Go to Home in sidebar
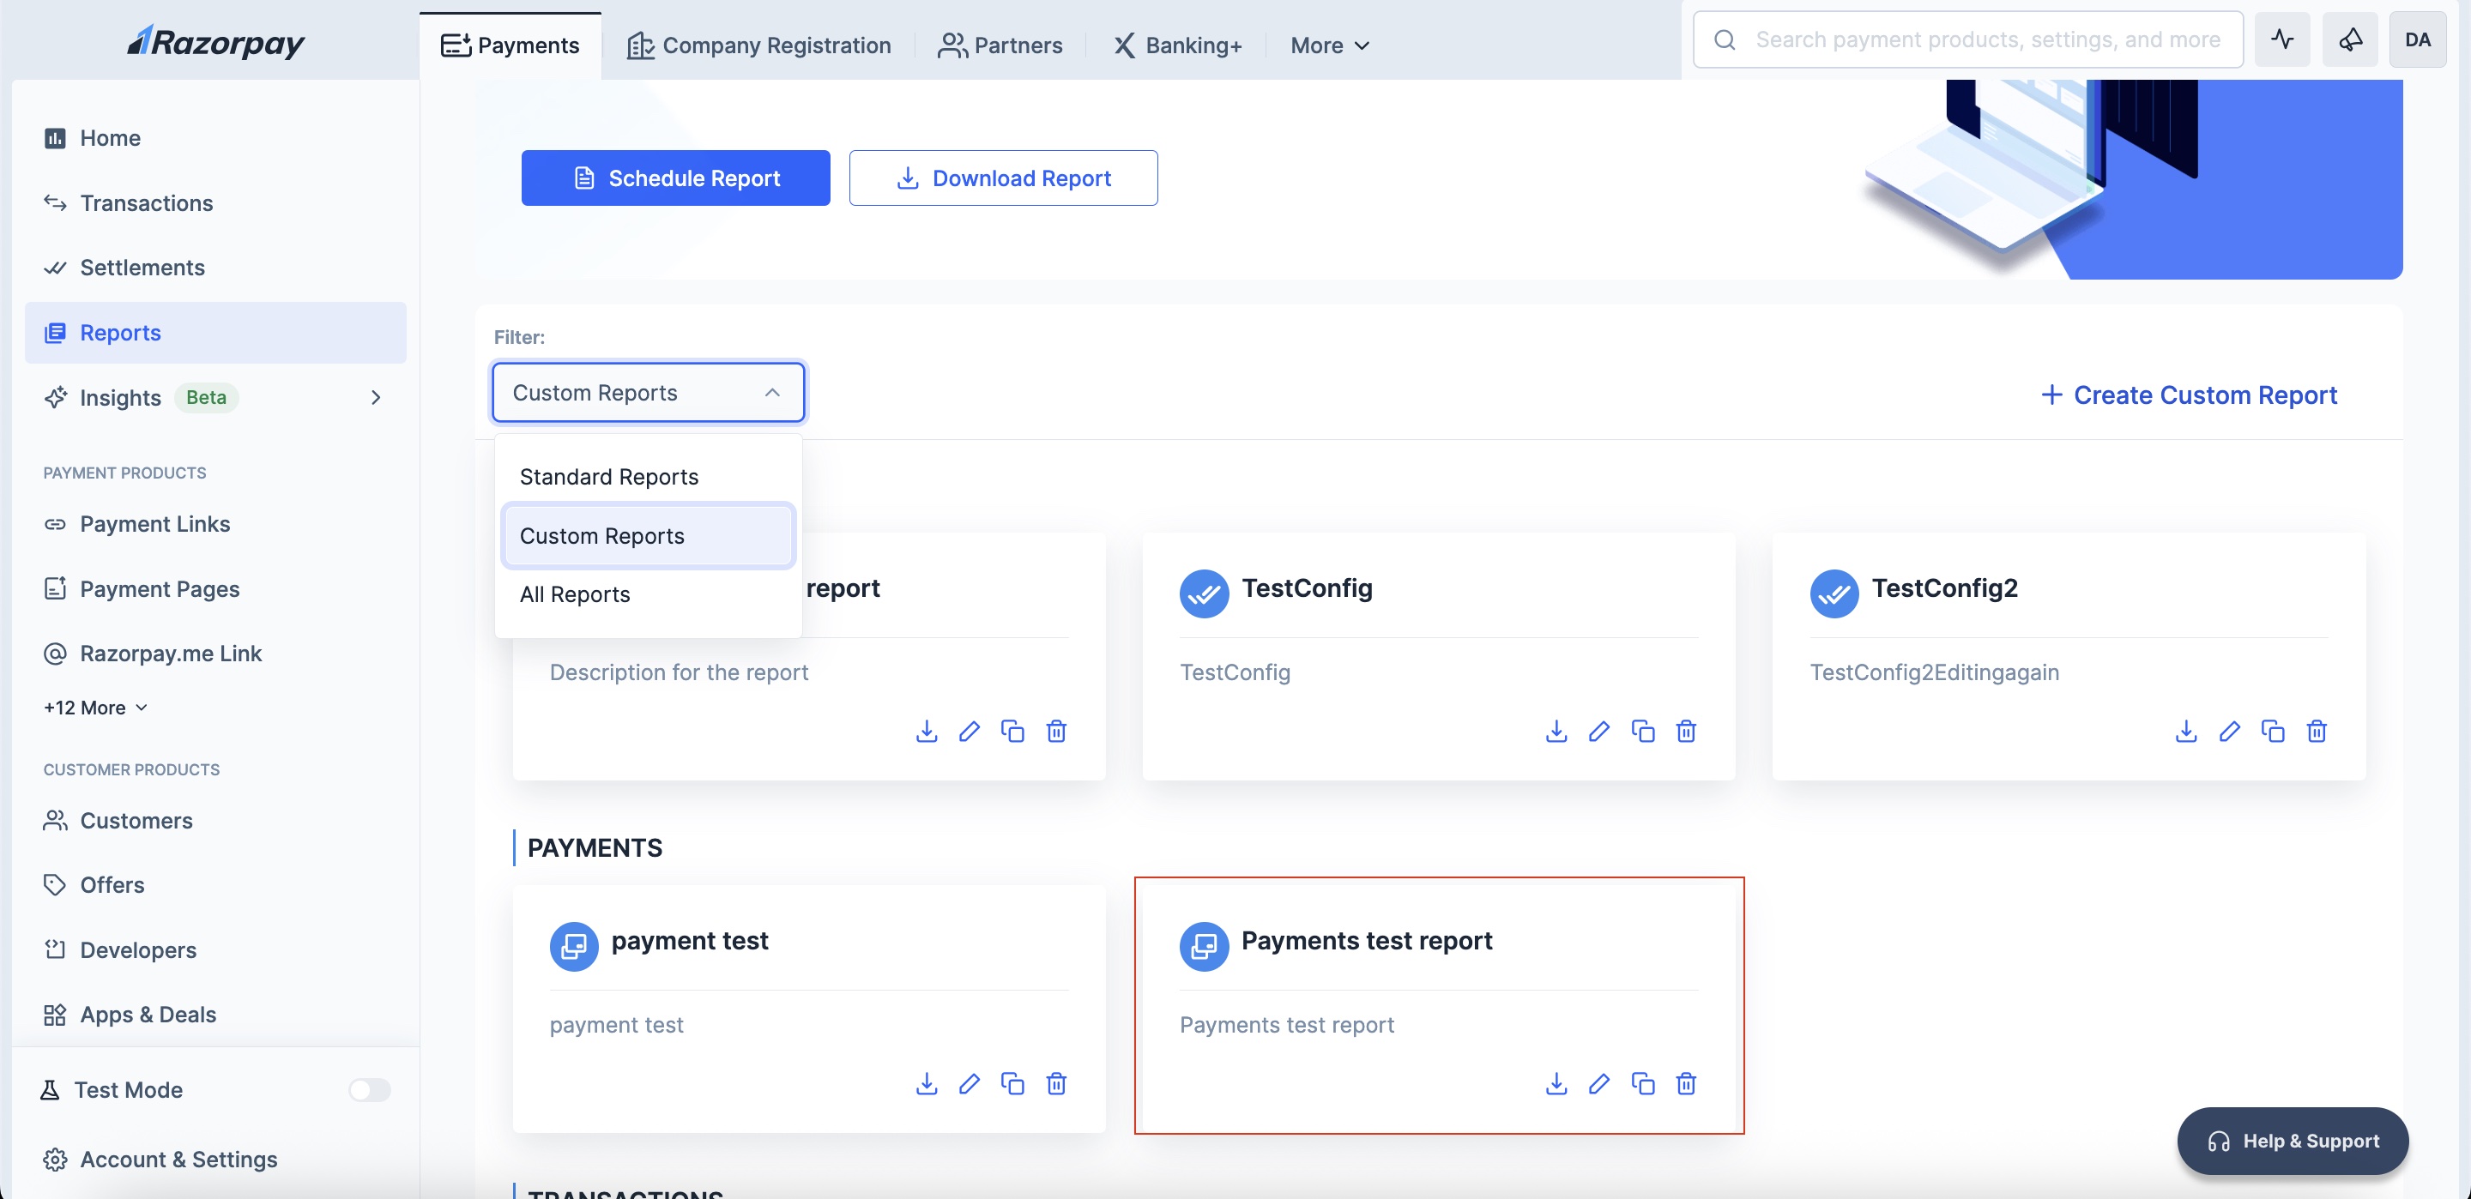The width and height of the screenshot is (2471, 1199). 214,138
